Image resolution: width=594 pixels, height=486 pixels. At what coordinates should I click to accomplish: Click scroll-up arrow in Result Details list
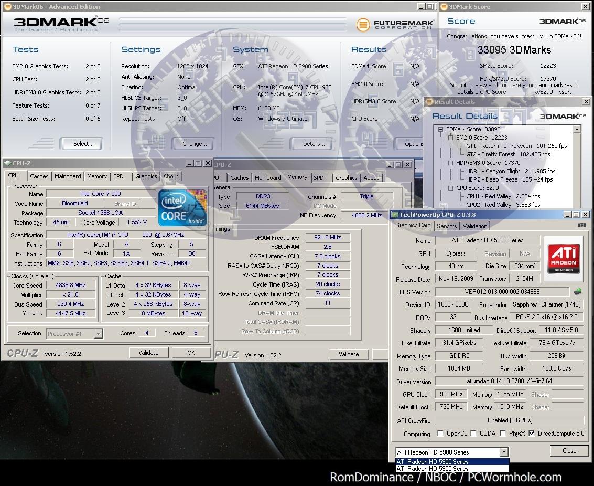click(577, 129)
